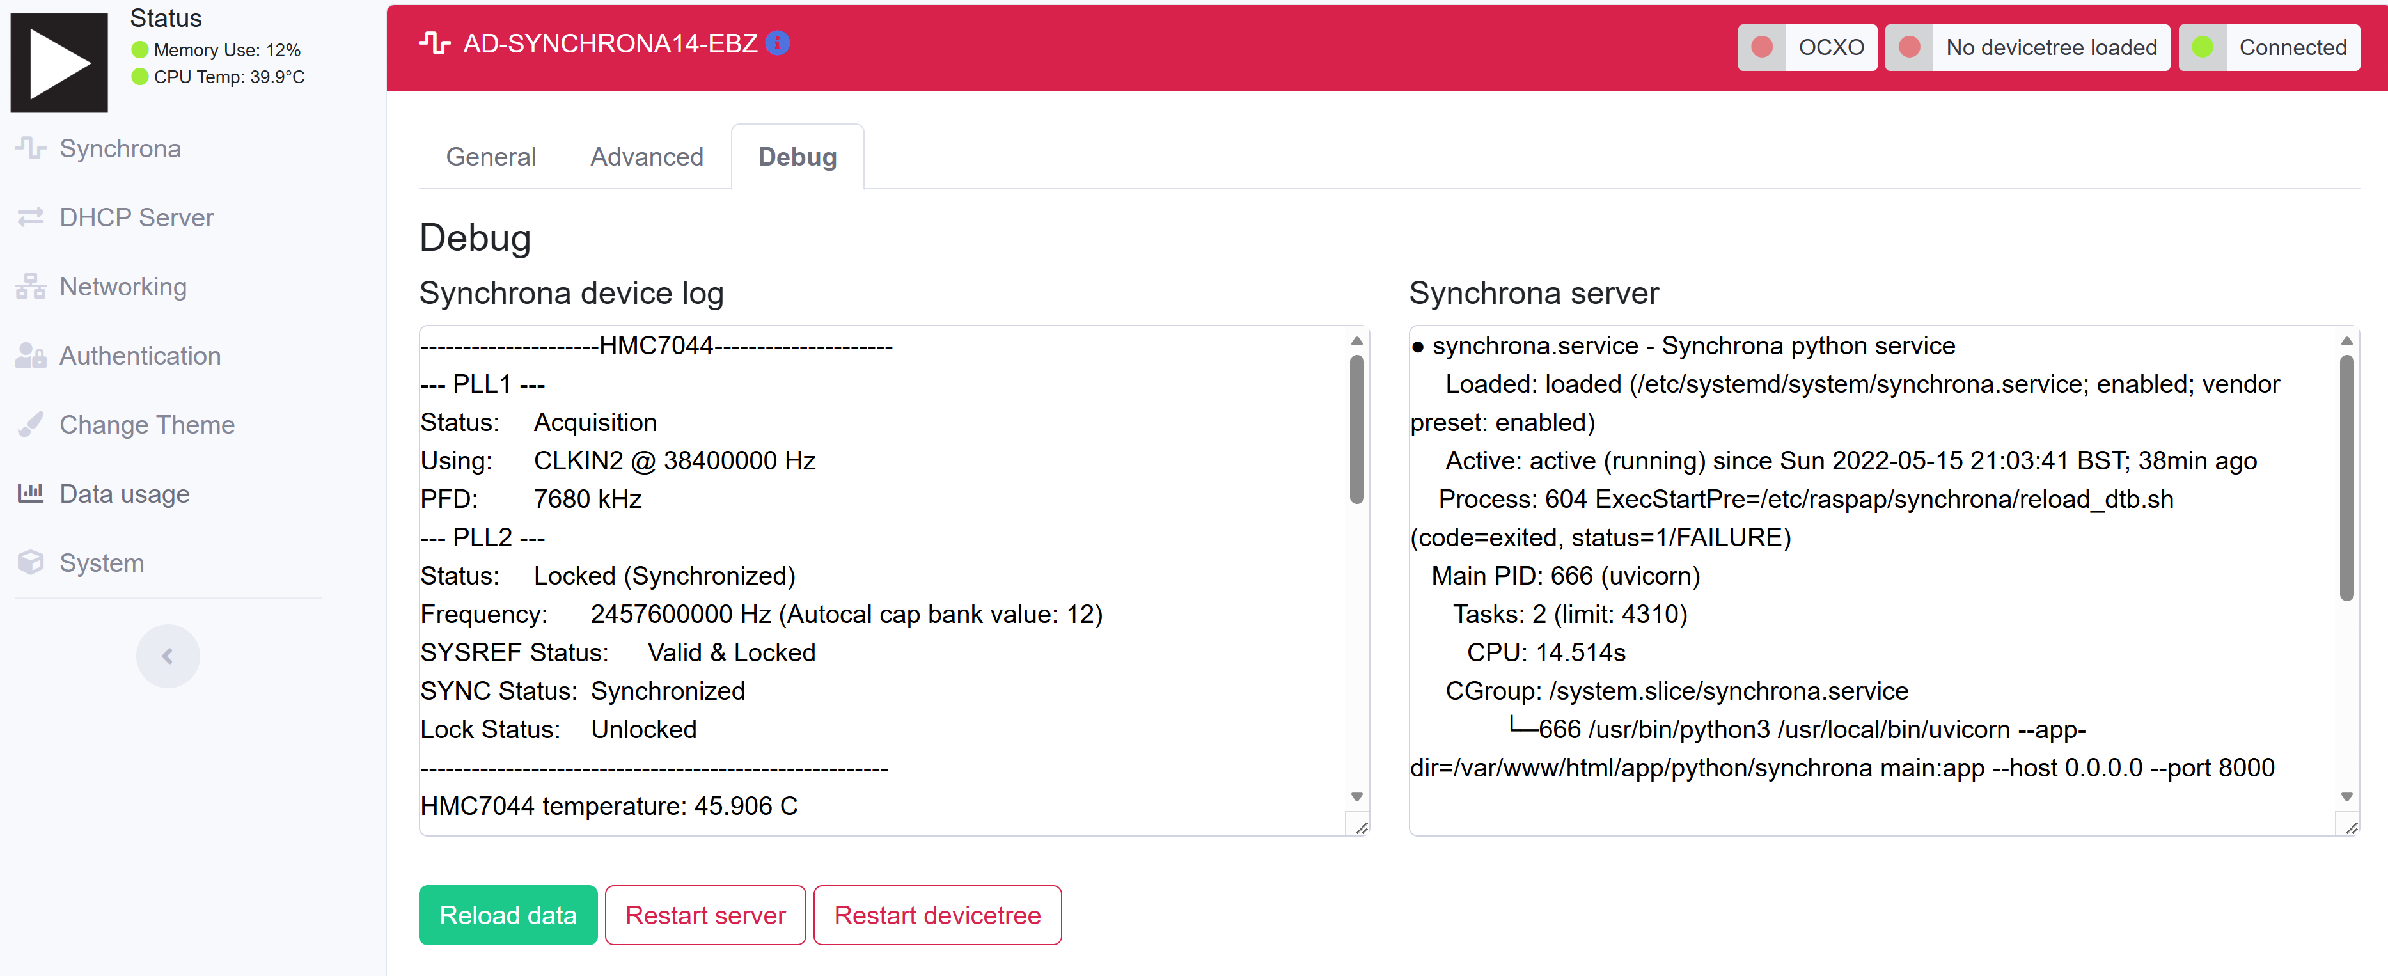The image size is (2388, 976).
Task: Click the waveform icon in the header
Action: 435,43
